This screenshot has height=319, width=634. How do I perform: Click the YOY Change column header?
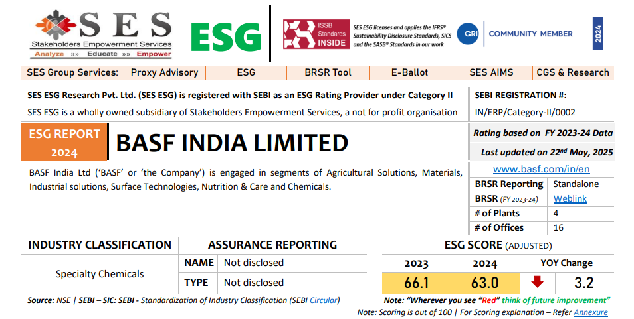(566, 263)
